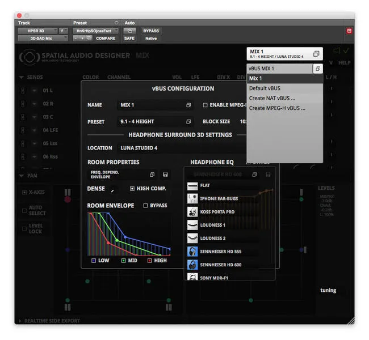
Task: Open the MIX 1 header selector popup icon
Action: 316,54
